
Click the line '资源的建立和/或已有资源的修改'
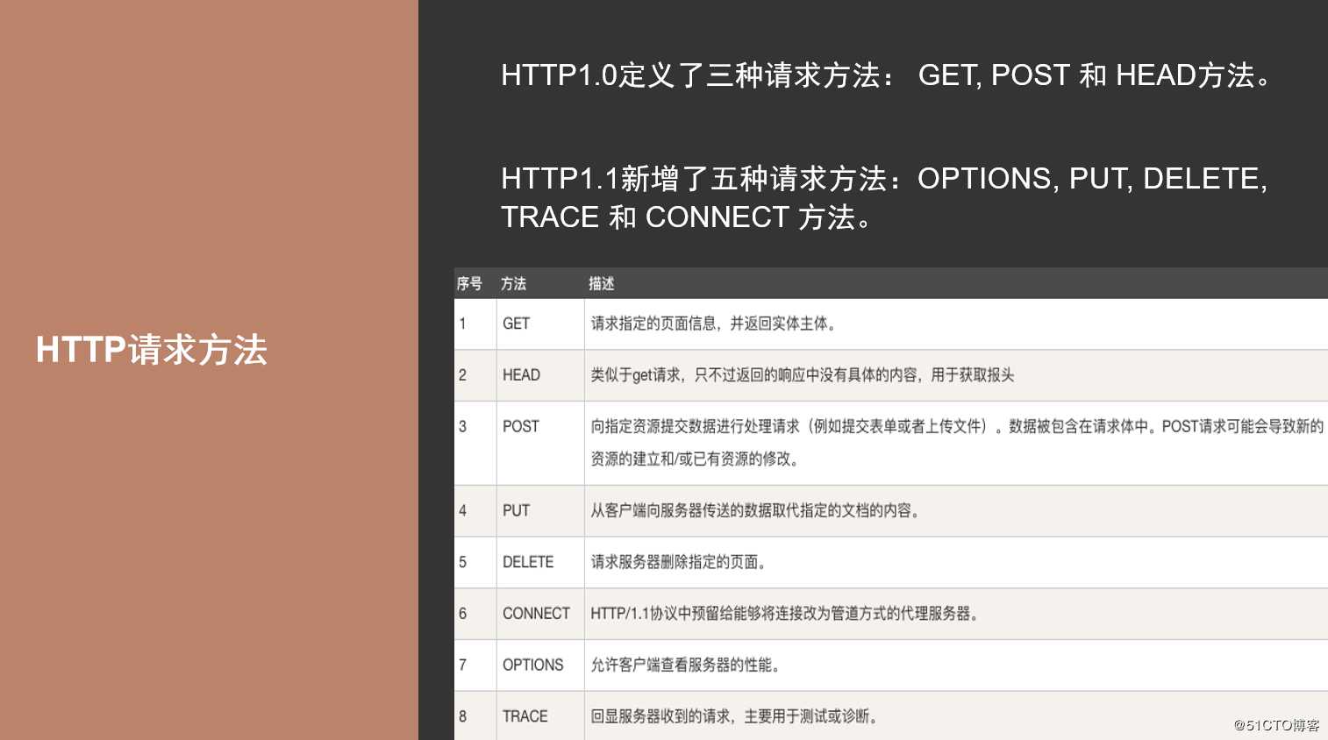coord(696,459)
